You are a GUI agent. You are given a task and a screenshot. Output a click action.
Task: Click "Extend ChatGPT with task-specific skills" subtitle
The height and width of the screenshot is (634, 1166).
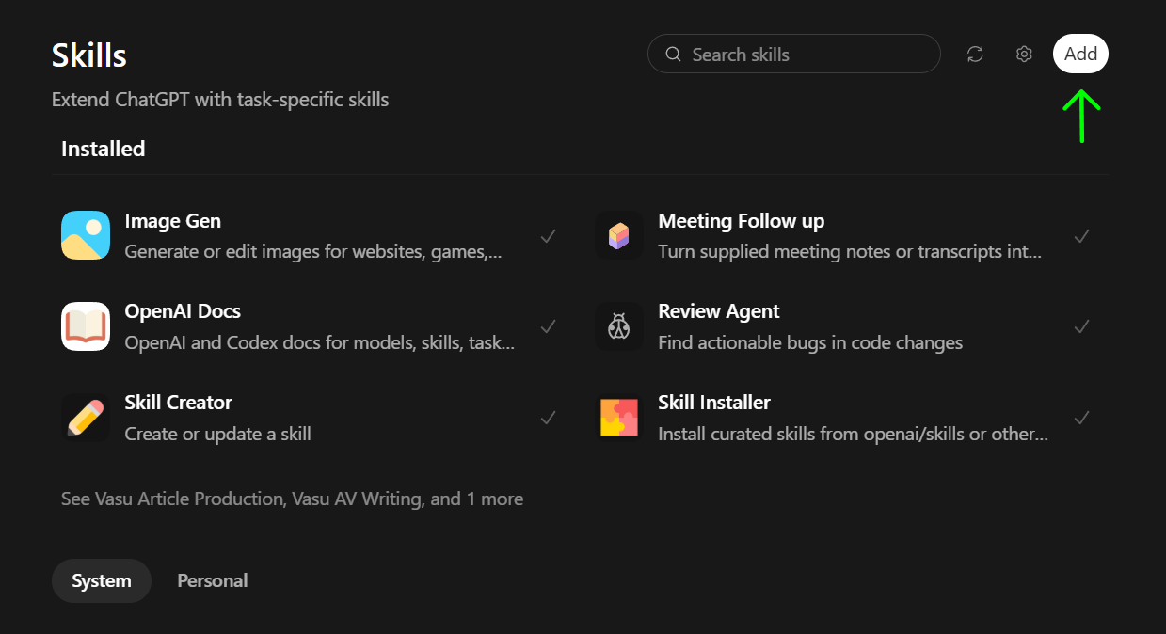click(220, 99)
